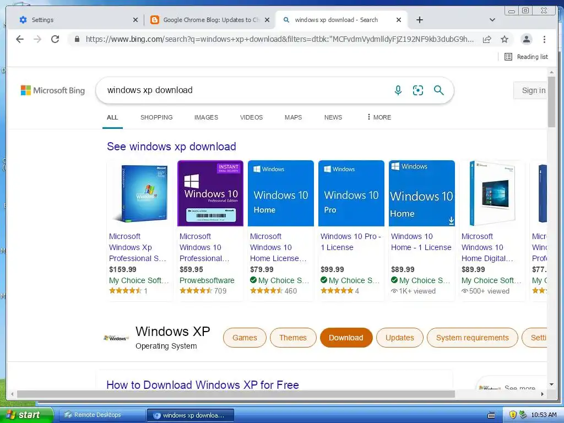Open the VIDEOS results tab
This screenshot has width=564, height=423.
pos(251,117)
